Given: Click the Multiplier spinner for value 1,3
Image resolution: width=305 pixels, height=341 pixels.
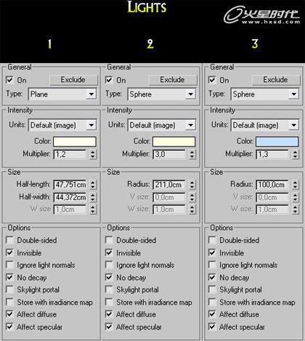Looking at the screenshot, I should [295, 154].
